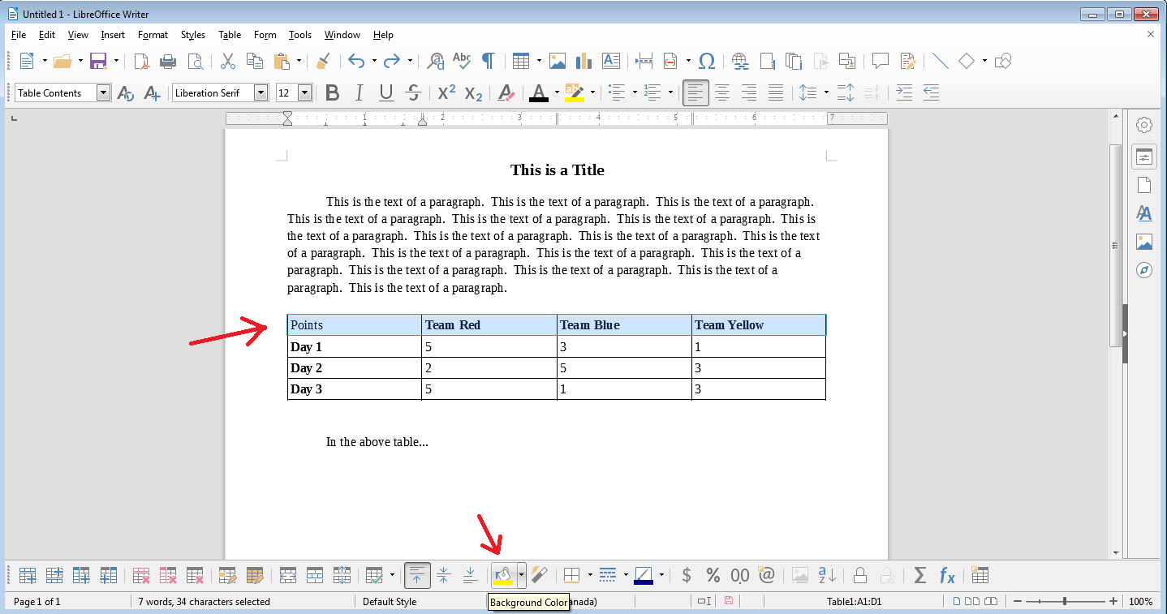Click Page 1 of 1 status field
This screenshot has width=1167, height=614.
(37, 602)
